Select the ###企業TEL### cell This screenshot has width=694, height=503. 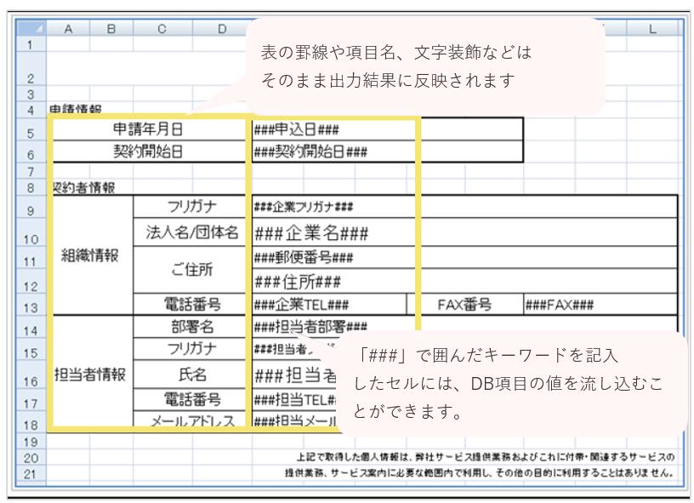(329, 304)
